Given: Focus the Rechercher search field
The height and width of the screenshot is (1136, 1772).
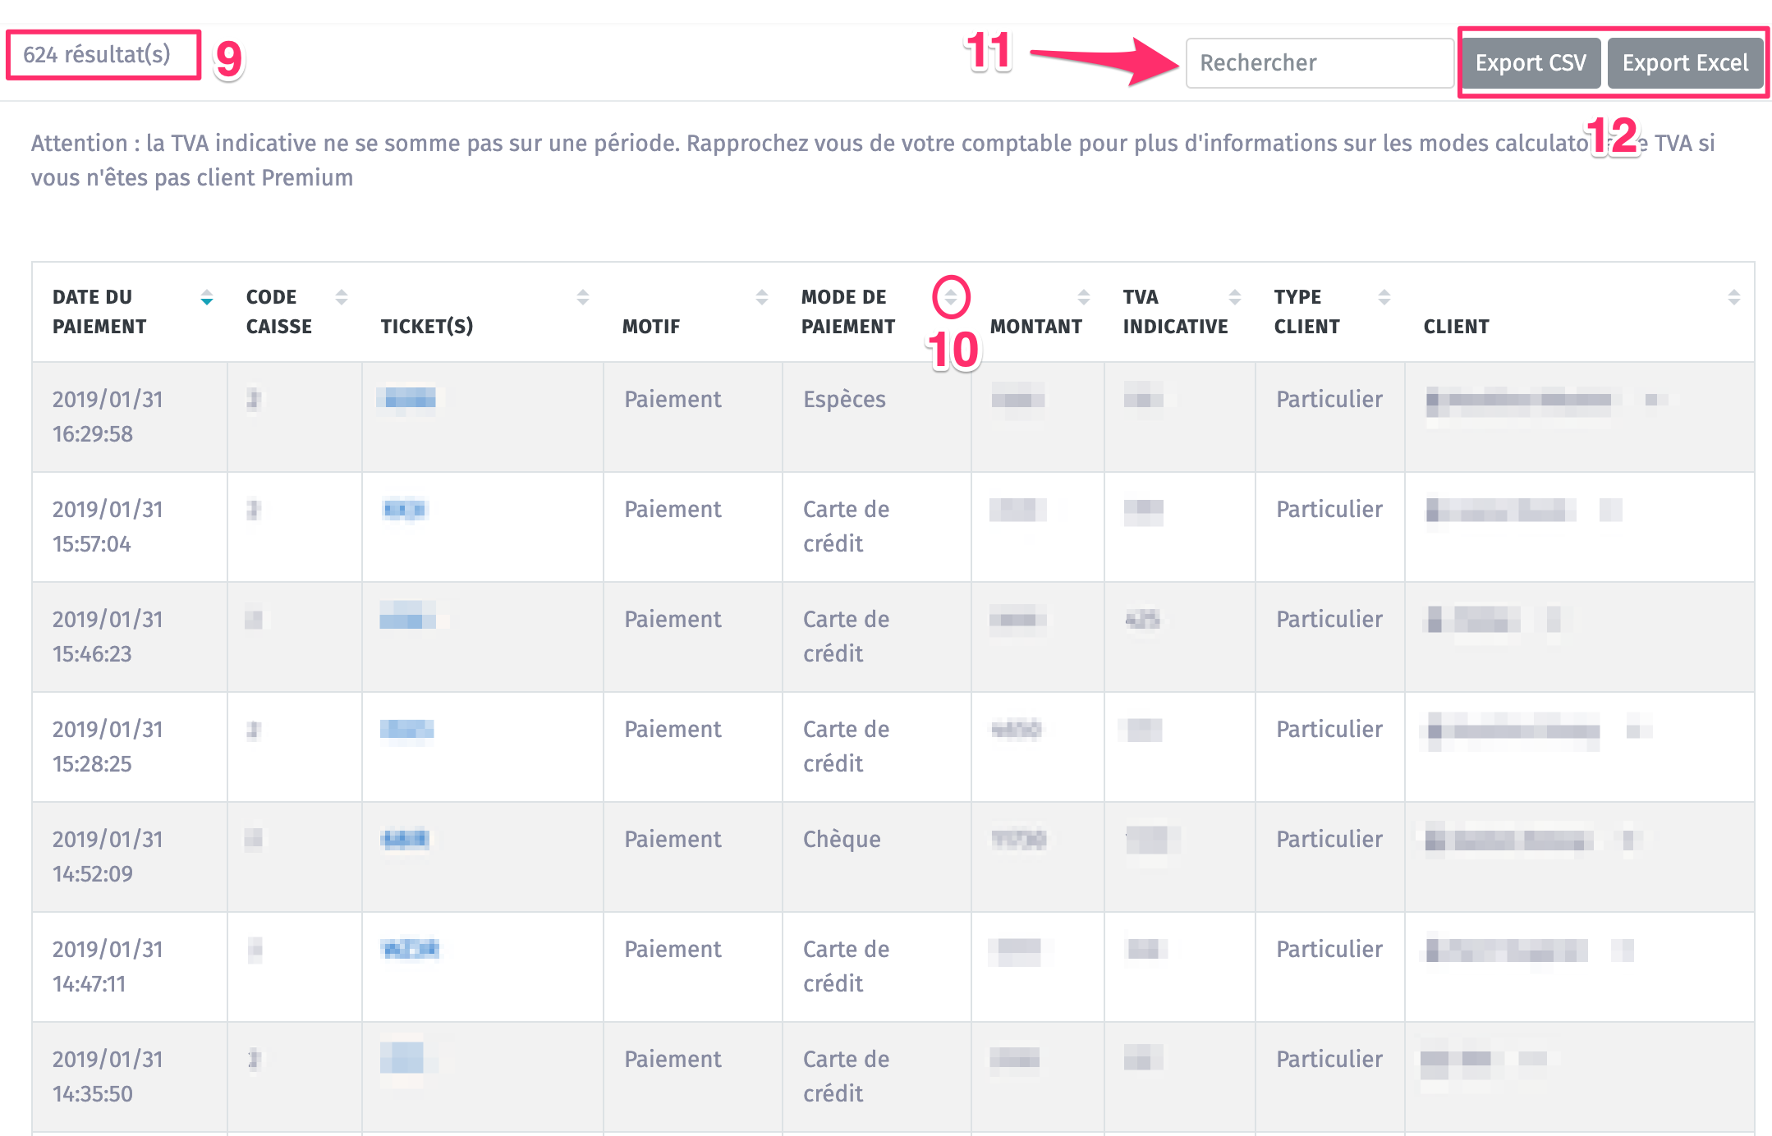Looking at the screenshot, I should [x=1320, y=63].
